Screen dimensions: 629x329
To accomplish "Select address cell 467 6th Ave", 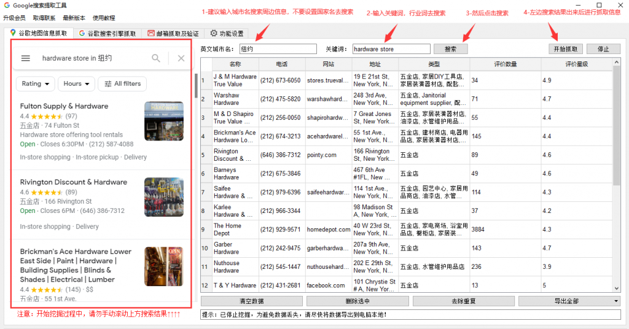I will (375, 174).
